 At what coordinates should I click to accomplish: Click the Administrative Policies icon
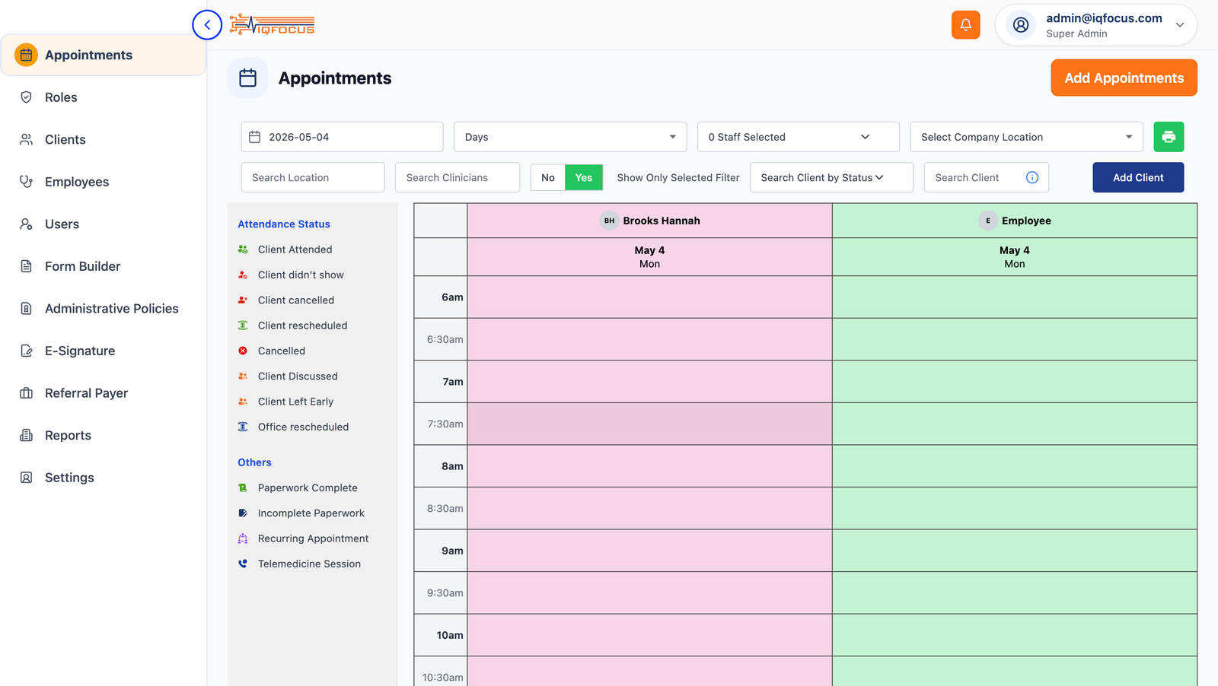click(26, 309)
